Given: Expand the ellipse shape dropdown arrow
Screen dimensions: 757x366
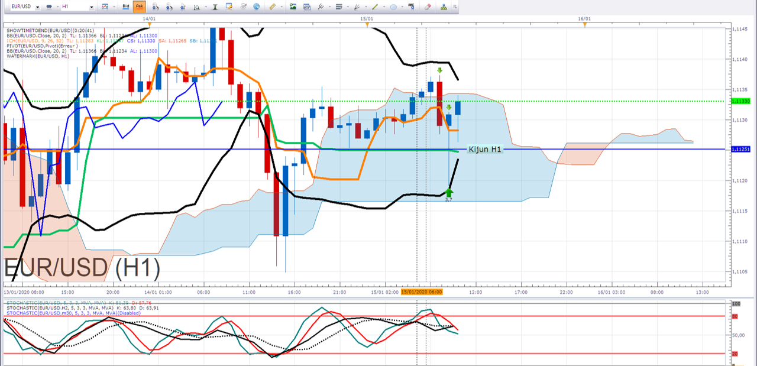Looking at the screenshot, I should pos(402,7).
